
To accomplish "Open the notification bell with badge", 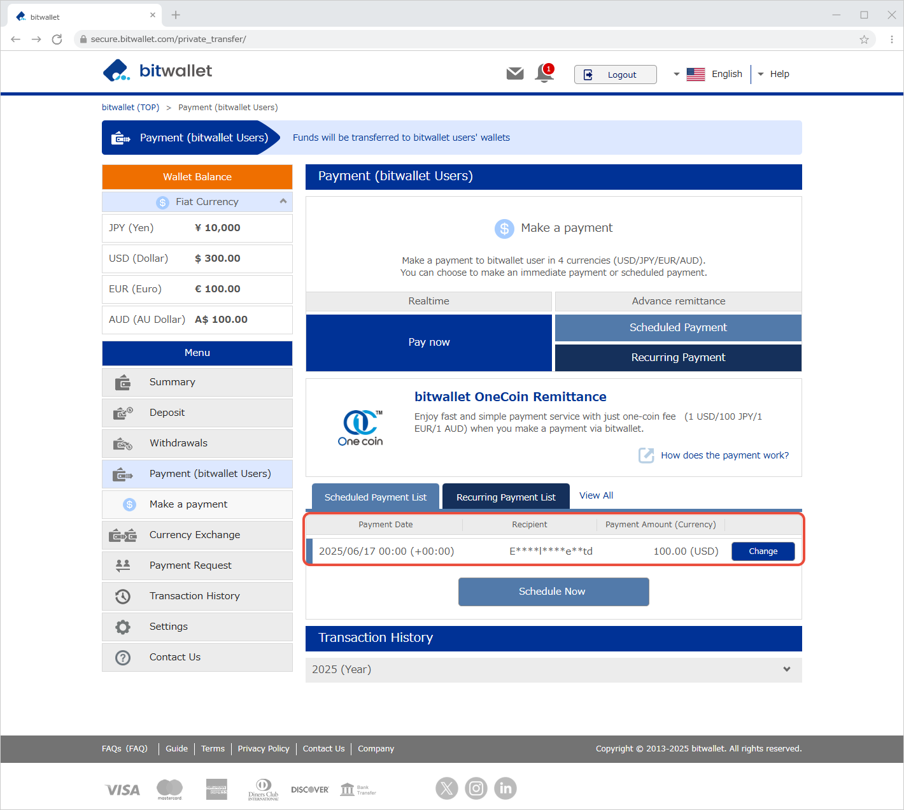I will [x=544, y=73].
